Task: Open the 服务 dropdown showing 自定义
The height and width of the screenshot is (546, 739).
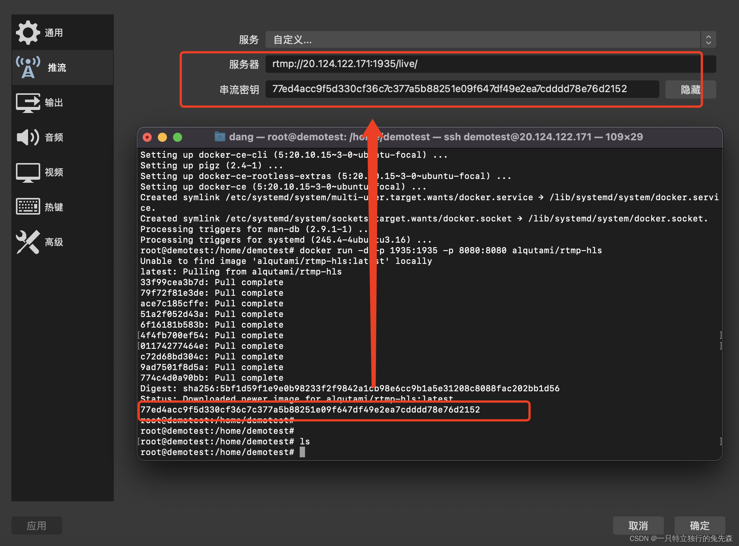Action: tap(491, 39)
